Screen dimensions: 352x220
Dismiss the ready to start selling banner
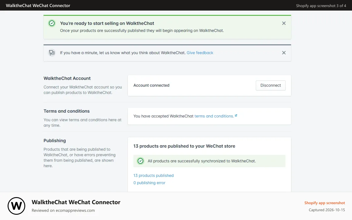tap(284, 23)
